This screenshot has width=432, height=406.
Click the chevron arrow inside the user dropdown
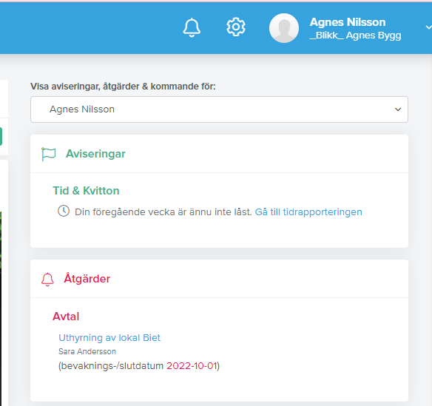(398, 109)
